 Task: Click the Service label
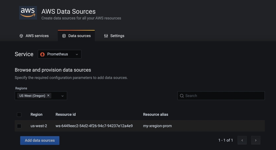[24, 54]
